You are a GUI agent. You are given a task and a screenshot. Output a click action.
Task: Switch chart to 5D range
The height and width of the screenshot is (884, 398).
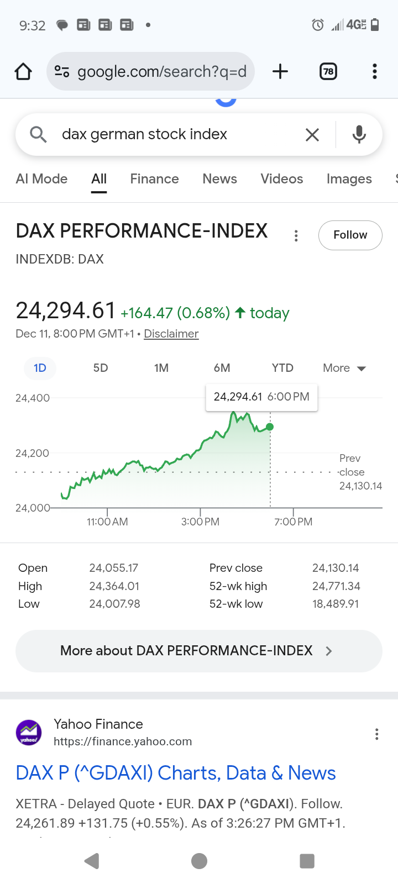point(101,368)
